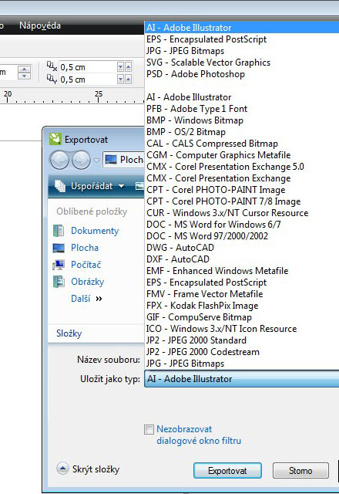Enable Nezobrazovat dialogové okno filtru checkbox
This screenshot has height=494, width=339.
click(149, 429)
